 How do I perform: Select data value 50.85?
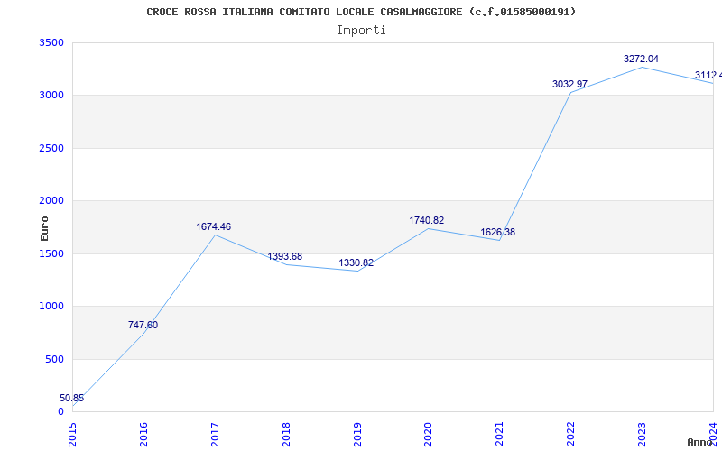(72, 398)
